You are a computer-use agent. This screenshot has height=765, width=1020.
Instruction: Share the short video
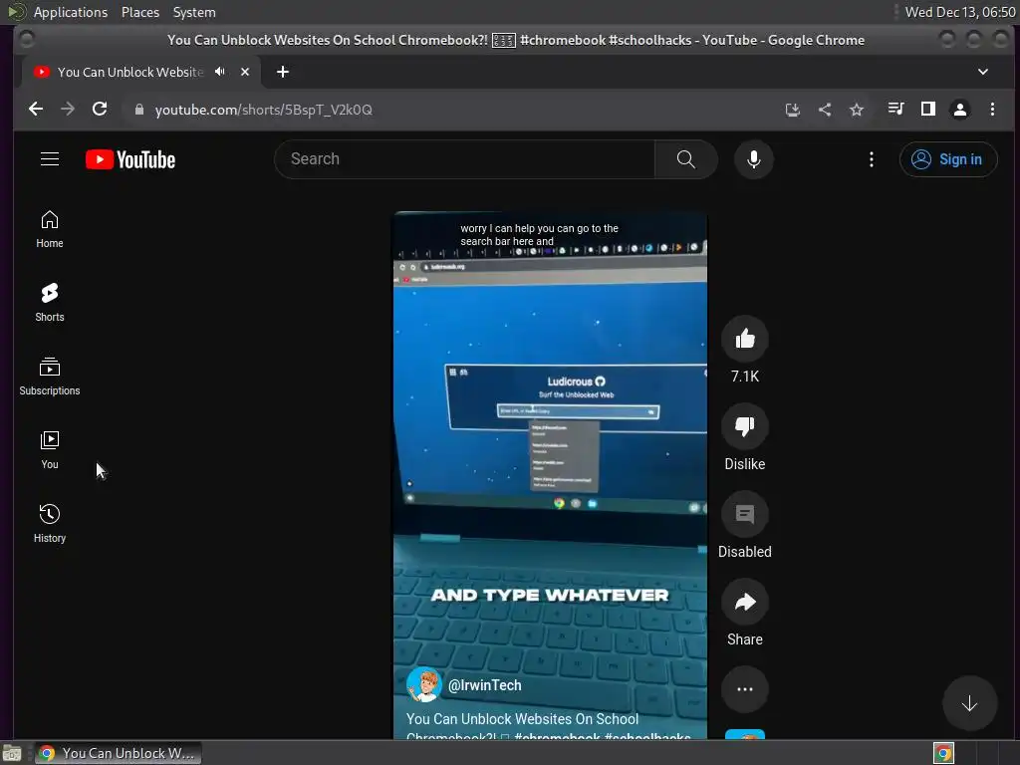745,602
